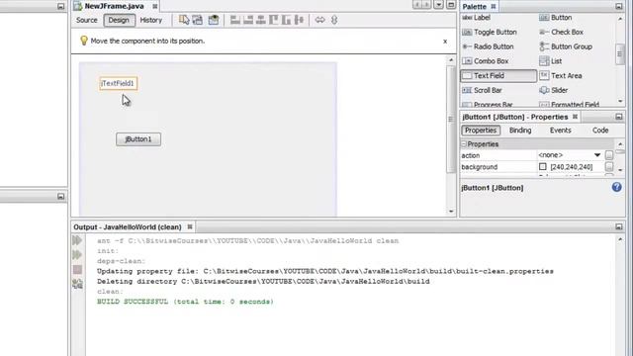Click the Preview Design icon

coord(214,20)
